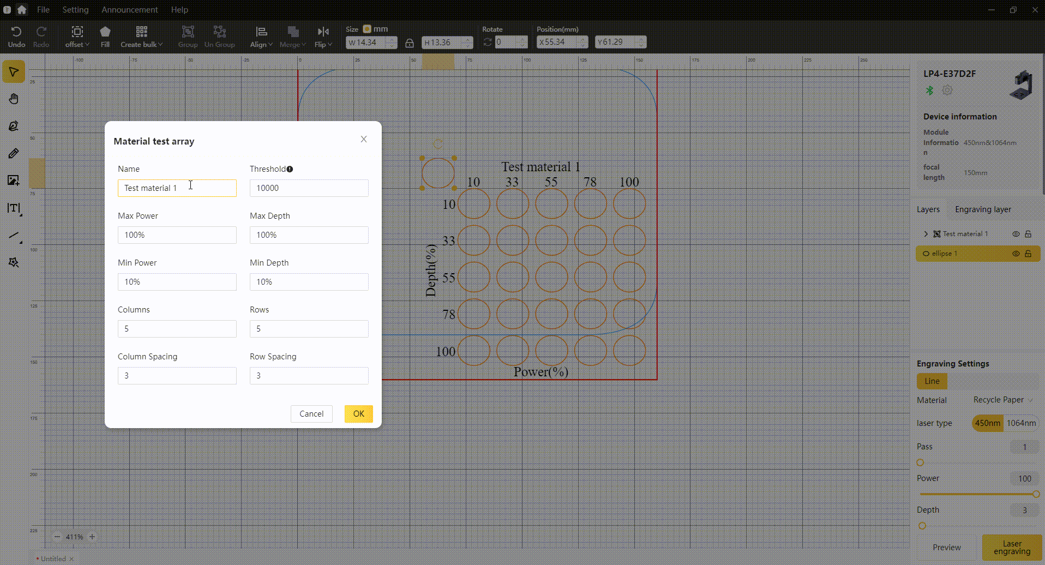
Task: Click the Undo icon
Action: point(16,37)
